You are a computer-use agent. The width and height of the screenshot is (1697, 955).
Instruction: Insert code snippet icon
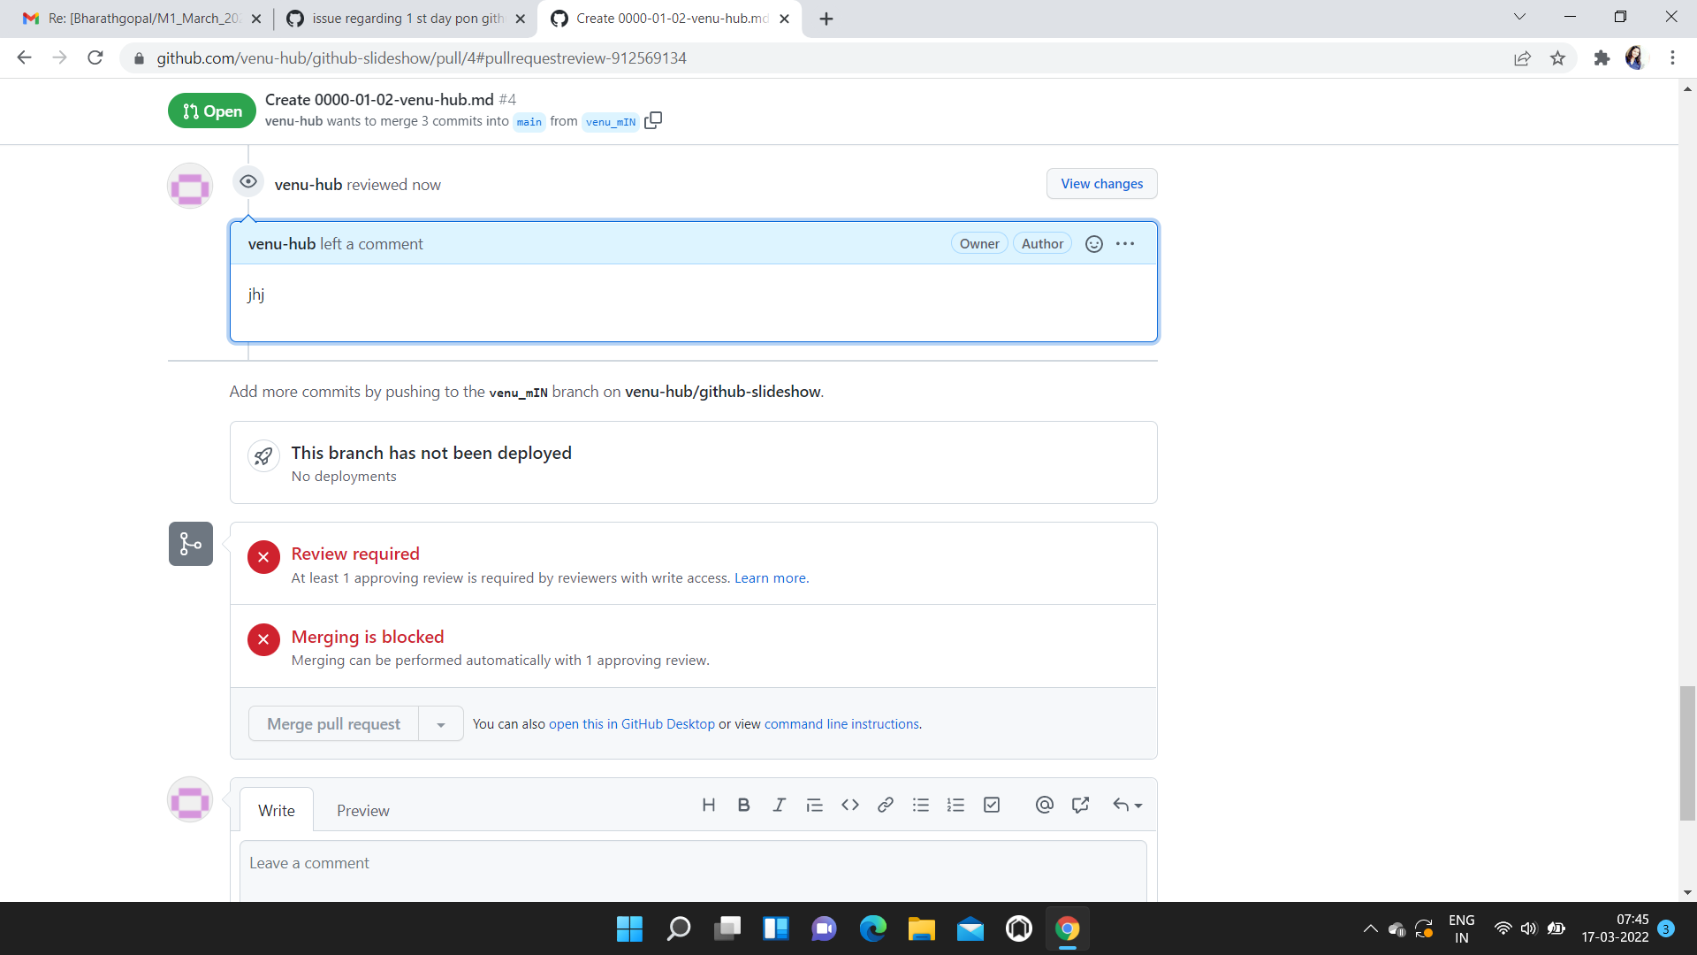tap(849, 805)
